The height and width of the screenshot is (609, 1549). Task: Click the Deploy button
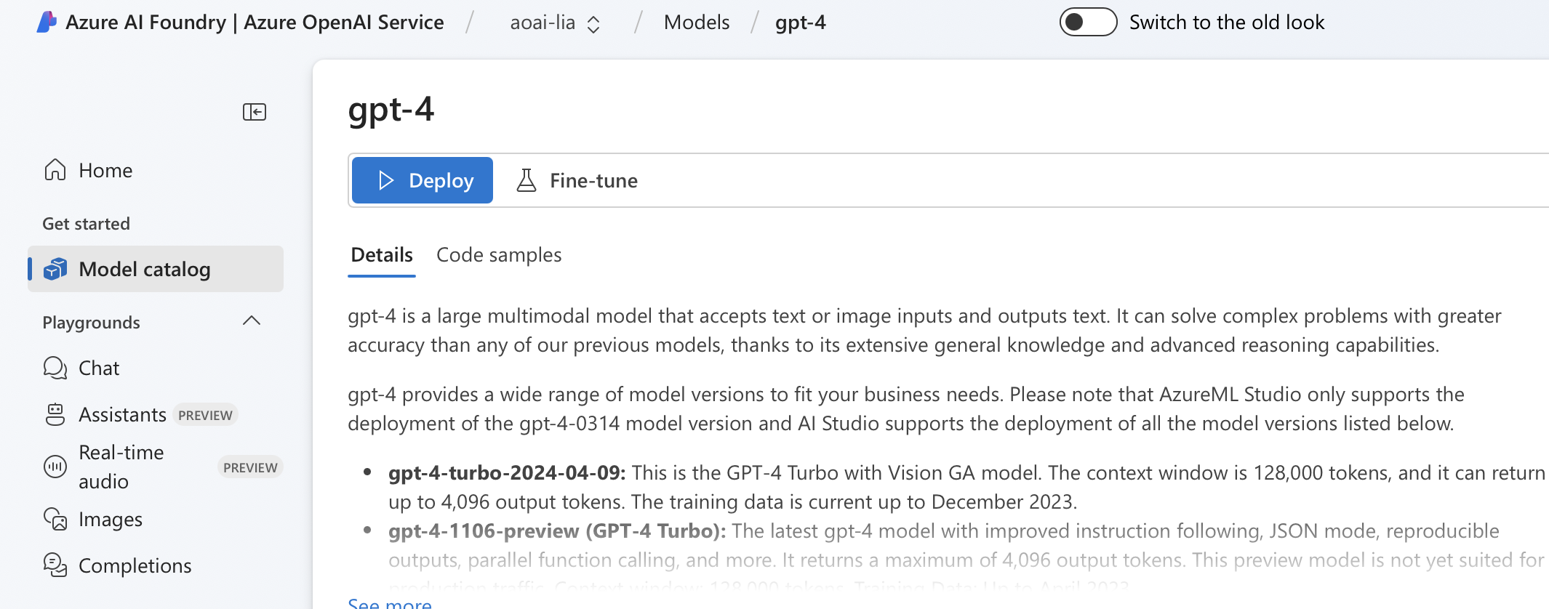pyautogui.click(x=423, y=180)
